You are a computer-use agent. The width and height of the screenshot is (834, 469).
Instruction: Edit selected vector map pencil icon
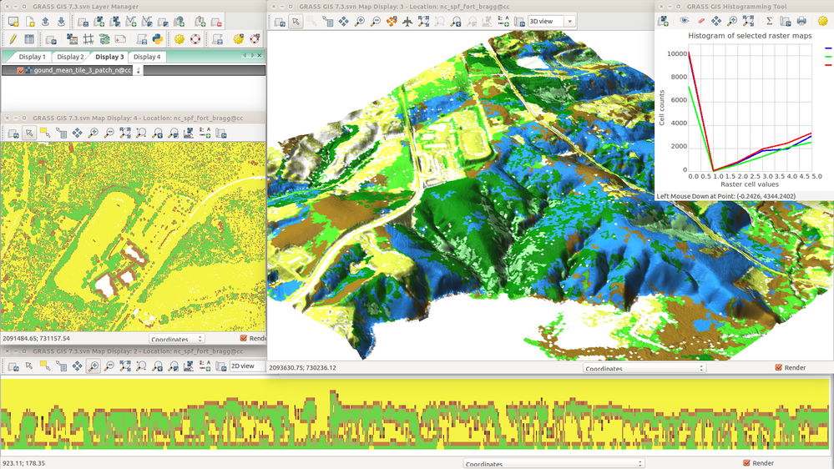13,39
